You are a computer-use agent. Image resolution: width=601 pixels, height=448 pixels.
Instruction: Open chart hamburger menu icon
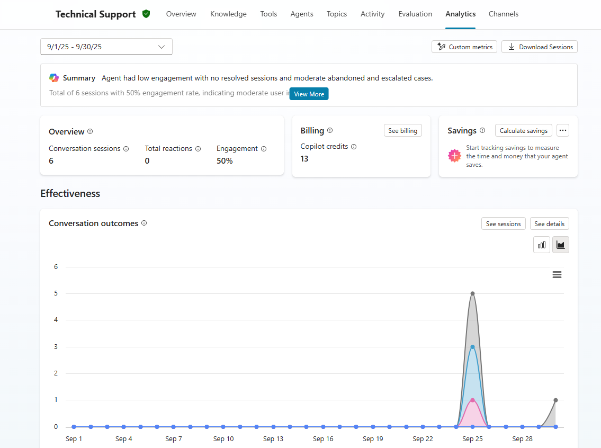pos(557,275)
